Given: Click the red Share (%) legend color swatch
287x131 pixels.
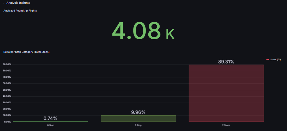Looking at the screenshot, I should click(x=267, y=59).
